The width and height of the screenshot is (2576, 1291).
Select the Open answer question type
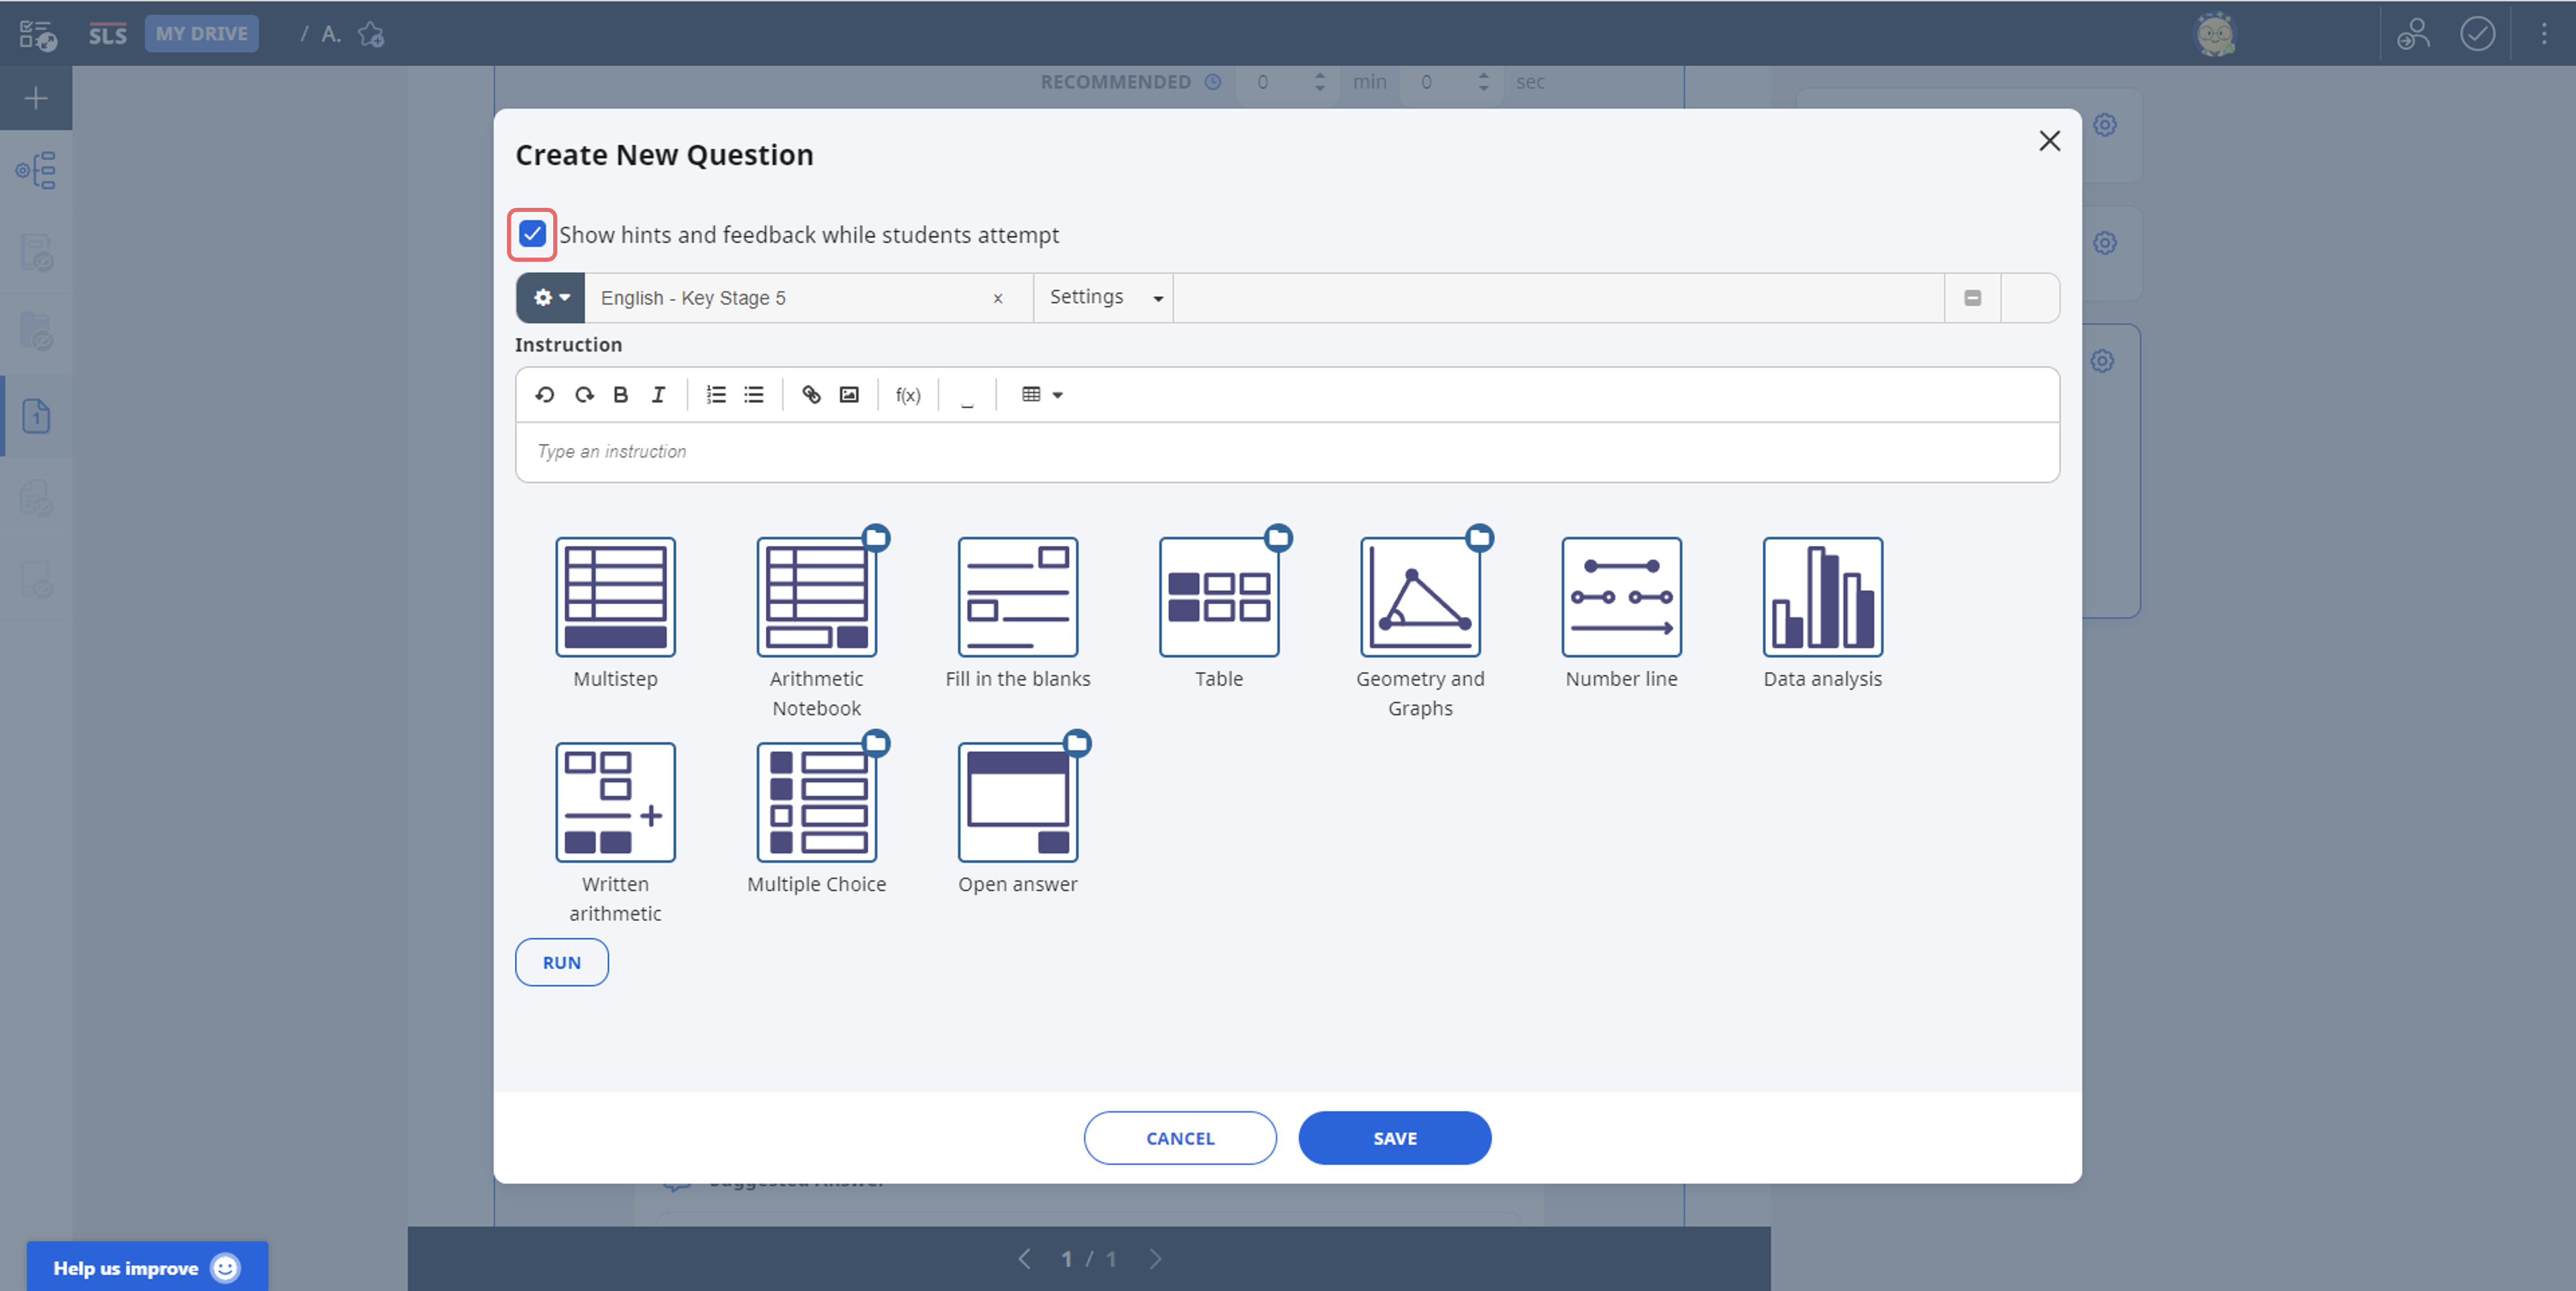(x=1017, y=802)
